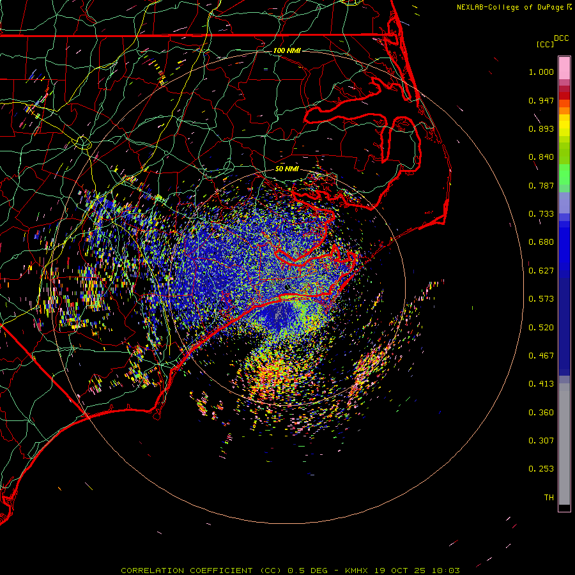The height and width of the screenshot is (575, 575).
Task: Select the 0.893 legend value
Action: (x=541, y=128)
